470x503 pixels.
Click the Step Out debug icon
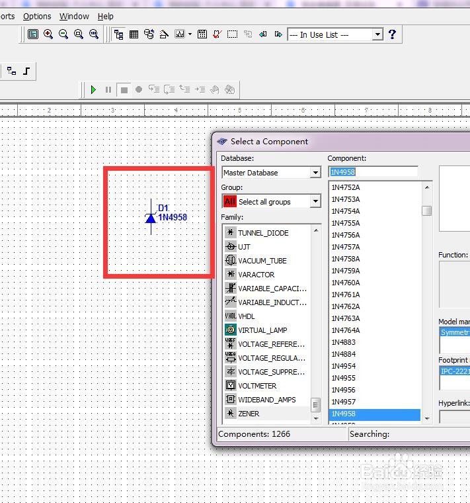[x=184, y=89]
